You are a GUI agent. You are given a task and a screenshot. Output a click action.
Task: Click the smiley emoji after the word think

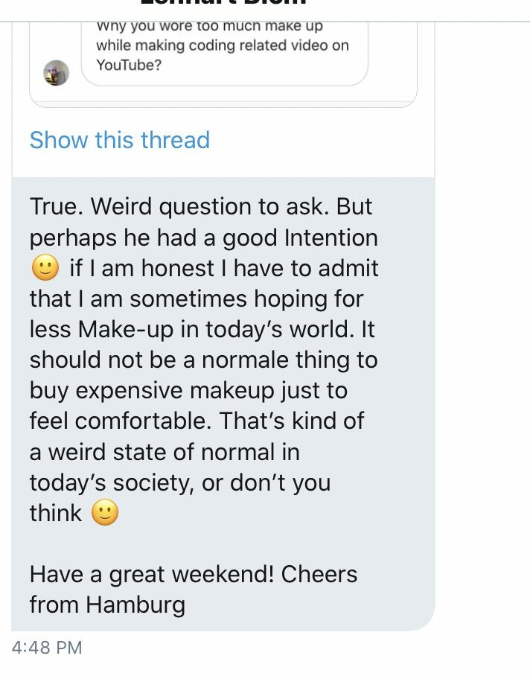click(104, 513)
